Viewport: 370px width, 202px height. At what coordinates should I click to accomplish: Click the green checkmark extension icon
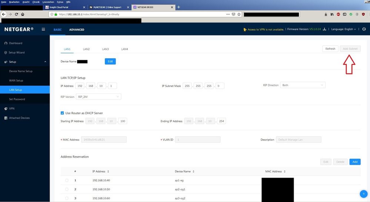click(x=351, y=14)
